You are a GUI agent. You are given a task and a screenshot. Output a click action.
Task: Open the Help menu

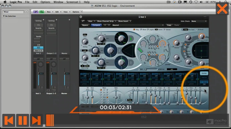tap(87, 2)
